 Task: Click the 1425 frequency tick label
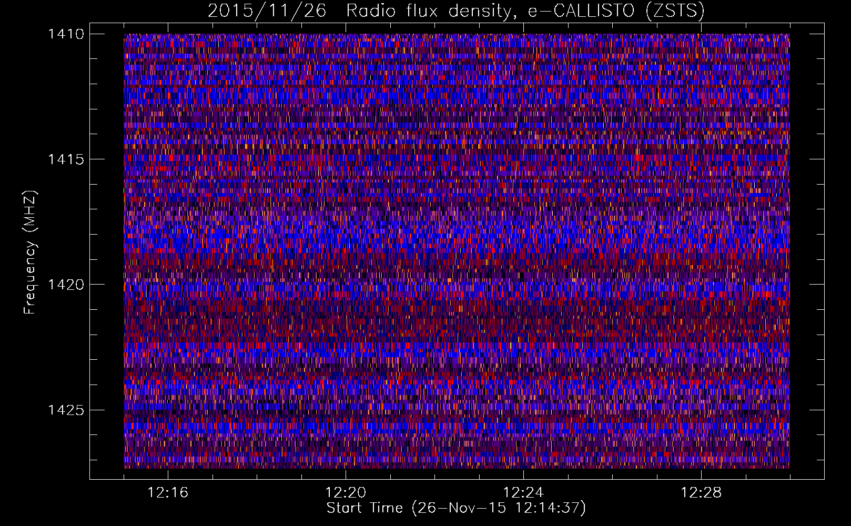(66, 410)
